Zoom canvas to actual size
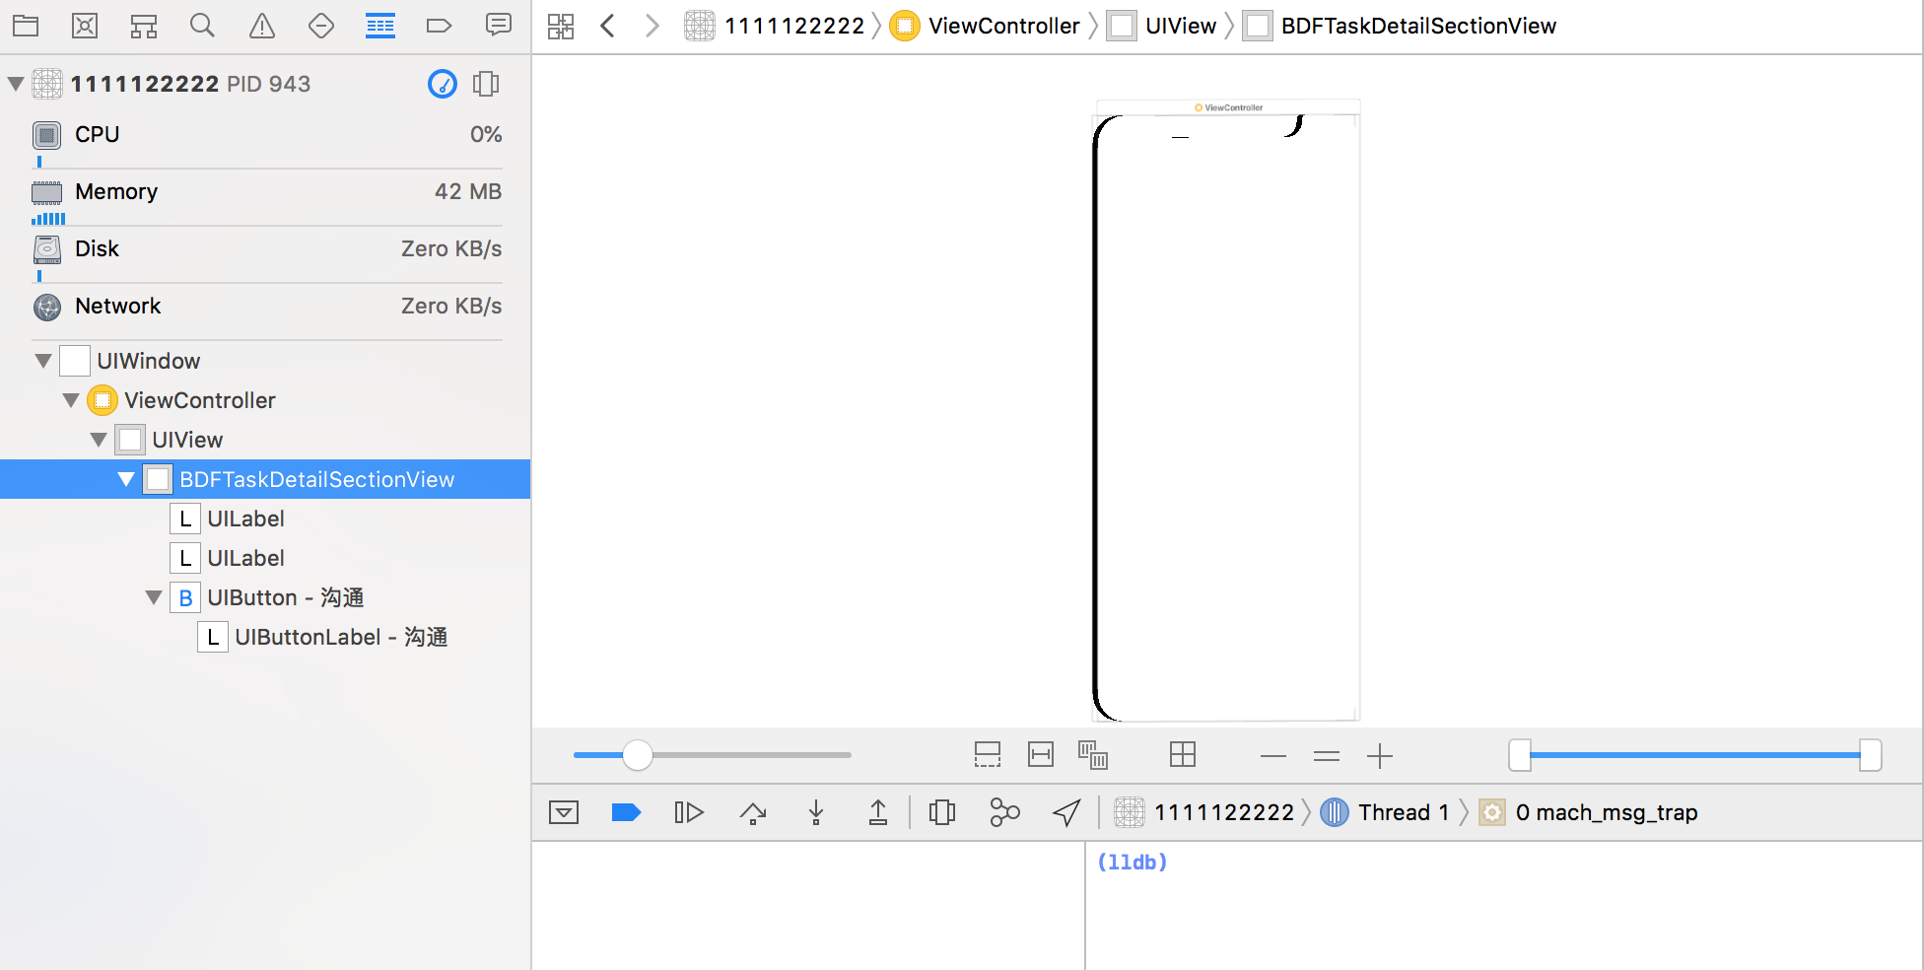Viewport: 1924px width, 970px height. point(1327,756)
